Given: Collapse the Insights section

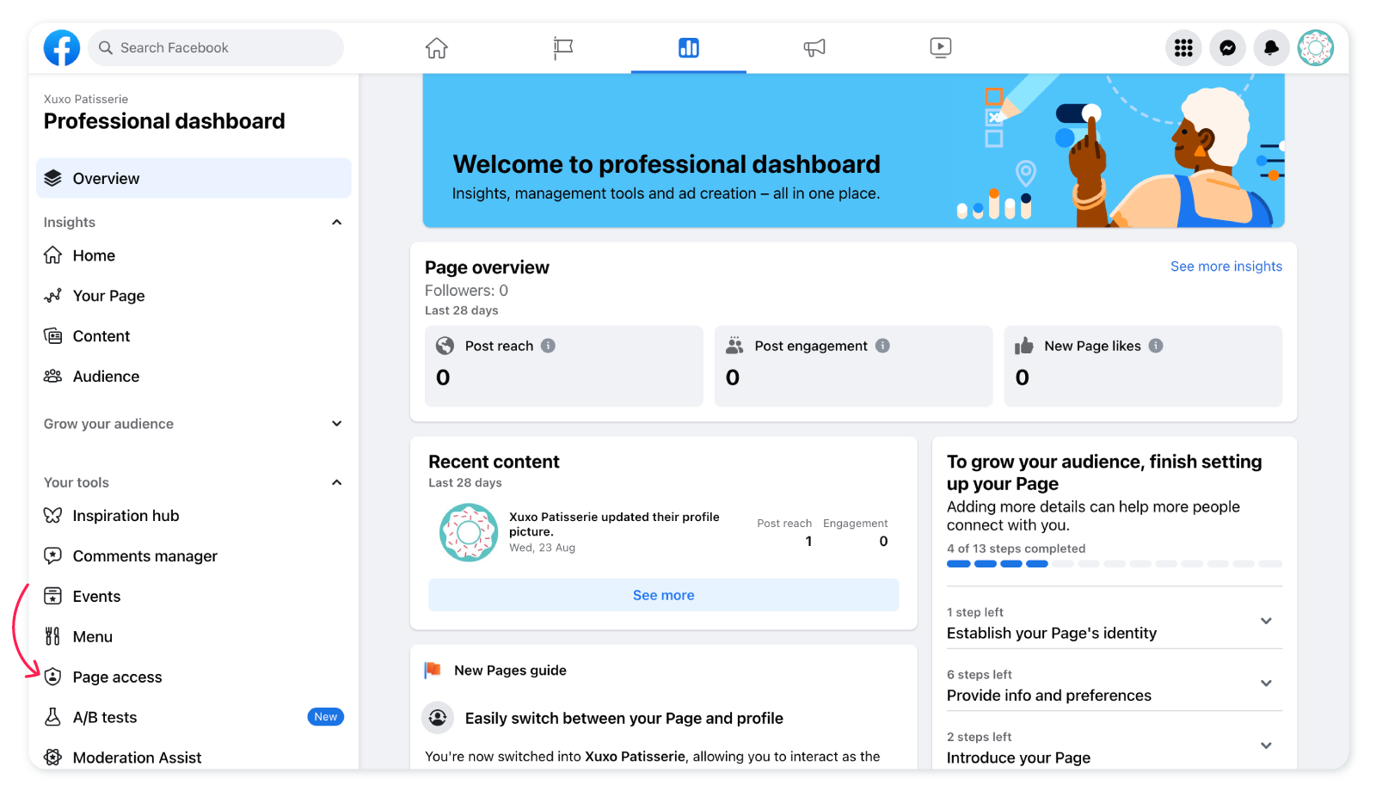Looking at the screenshot, I should (x=337, y=223).
